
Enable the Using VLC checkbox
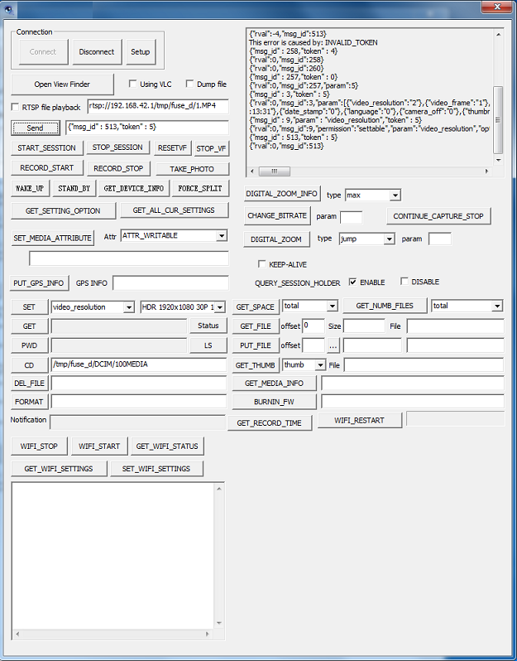(132, 84)
